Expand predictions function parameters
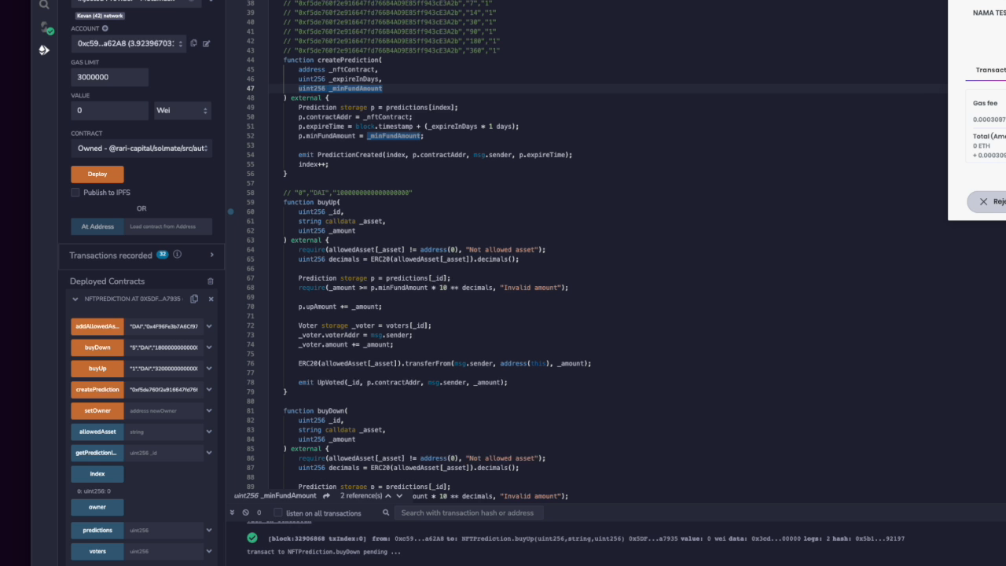The height and width of the screenshot is (566, 1006). pyautogui.click(x=209, y=530)
